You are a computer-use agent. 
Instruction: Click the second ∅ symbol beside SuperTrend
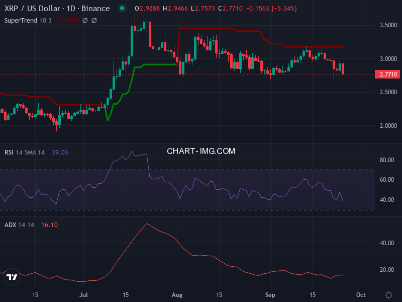(94, 21)
